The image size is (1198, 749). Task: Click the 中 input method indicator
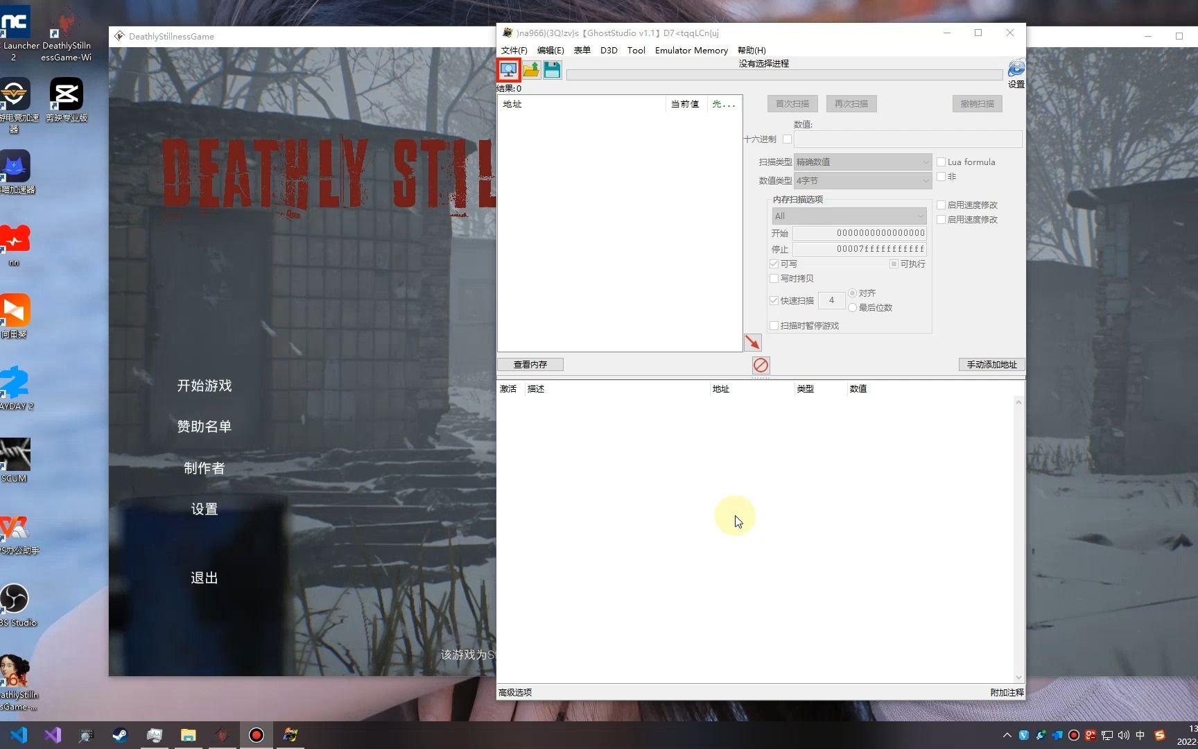(1140, 735)
